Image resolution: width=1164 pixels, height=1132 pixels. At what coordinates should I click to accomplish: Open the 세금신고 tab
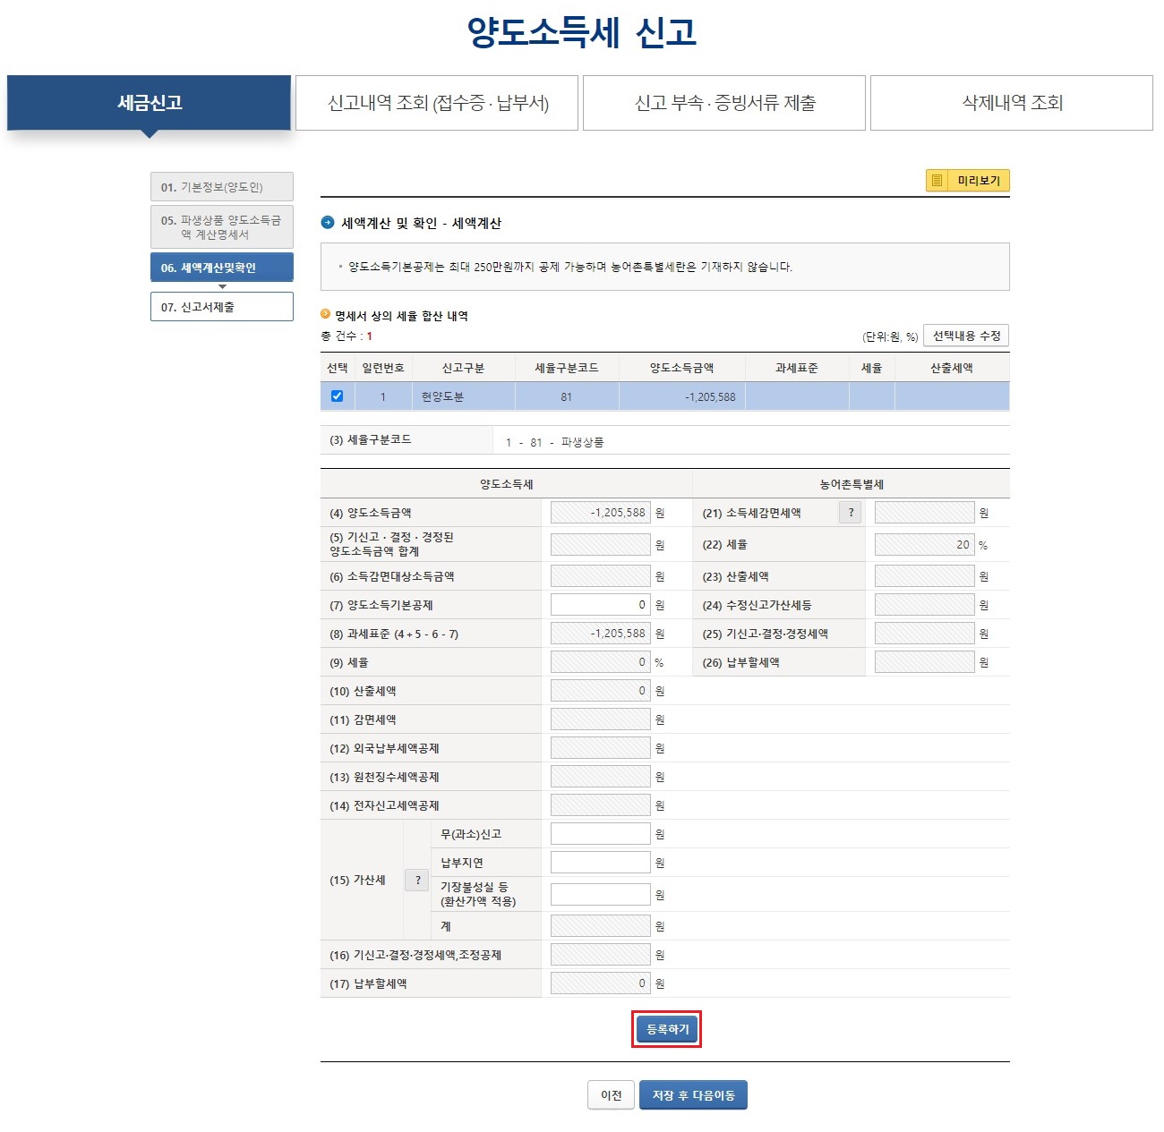(x=150, y=103)
